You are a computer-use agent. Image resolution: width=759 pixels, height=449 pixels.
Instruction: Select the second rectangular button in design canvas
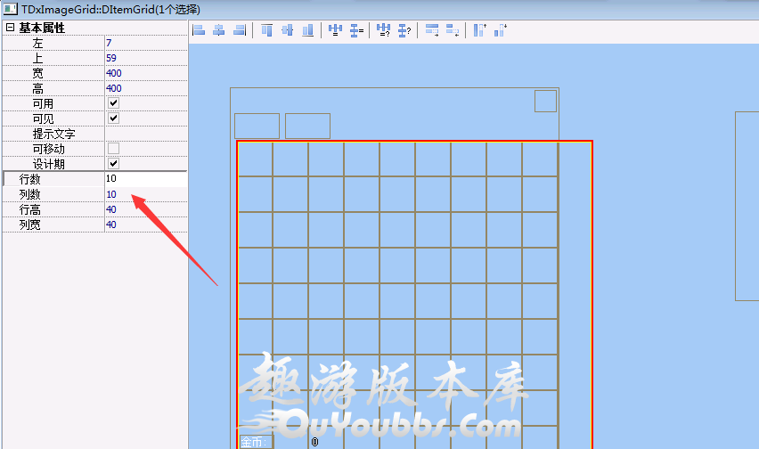pos(308,126)
